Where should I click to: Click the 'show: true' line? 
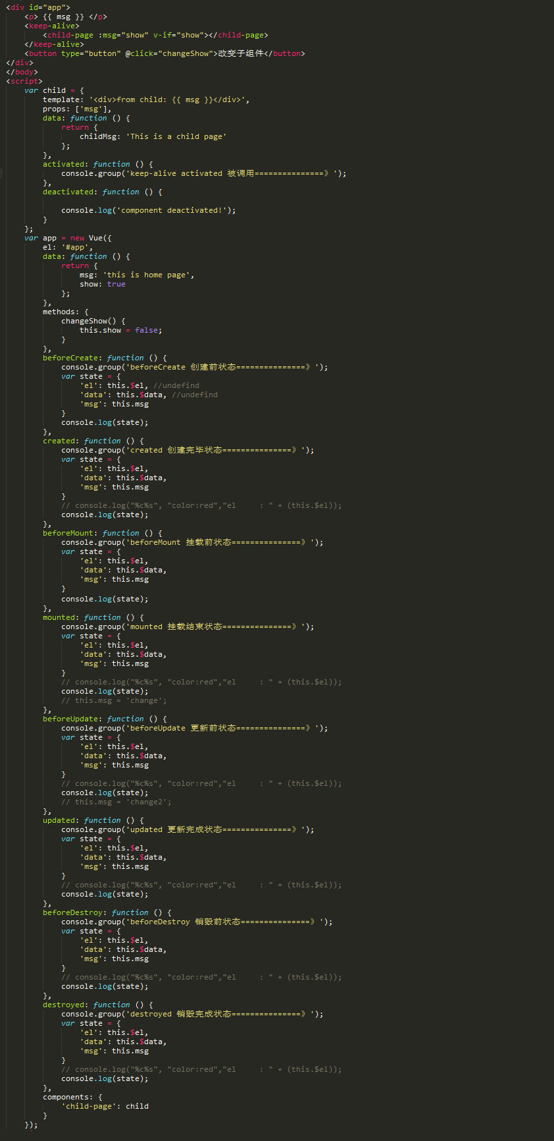[103, 284]
